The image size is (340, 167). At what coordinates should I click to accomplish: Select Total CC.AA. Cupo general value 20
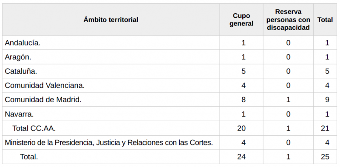[241, 128]
